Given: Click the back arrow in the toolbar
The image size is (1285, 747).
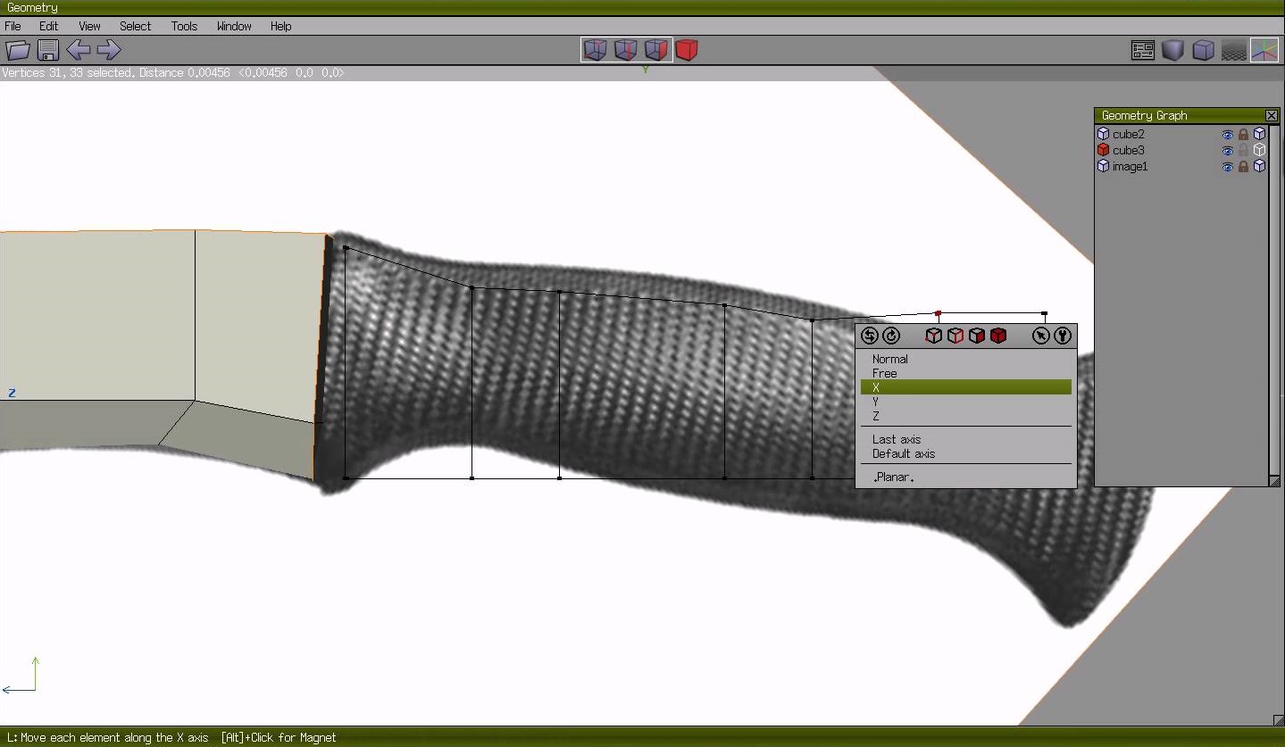Looking at the screenshot, I should click(x=79, y=50).
